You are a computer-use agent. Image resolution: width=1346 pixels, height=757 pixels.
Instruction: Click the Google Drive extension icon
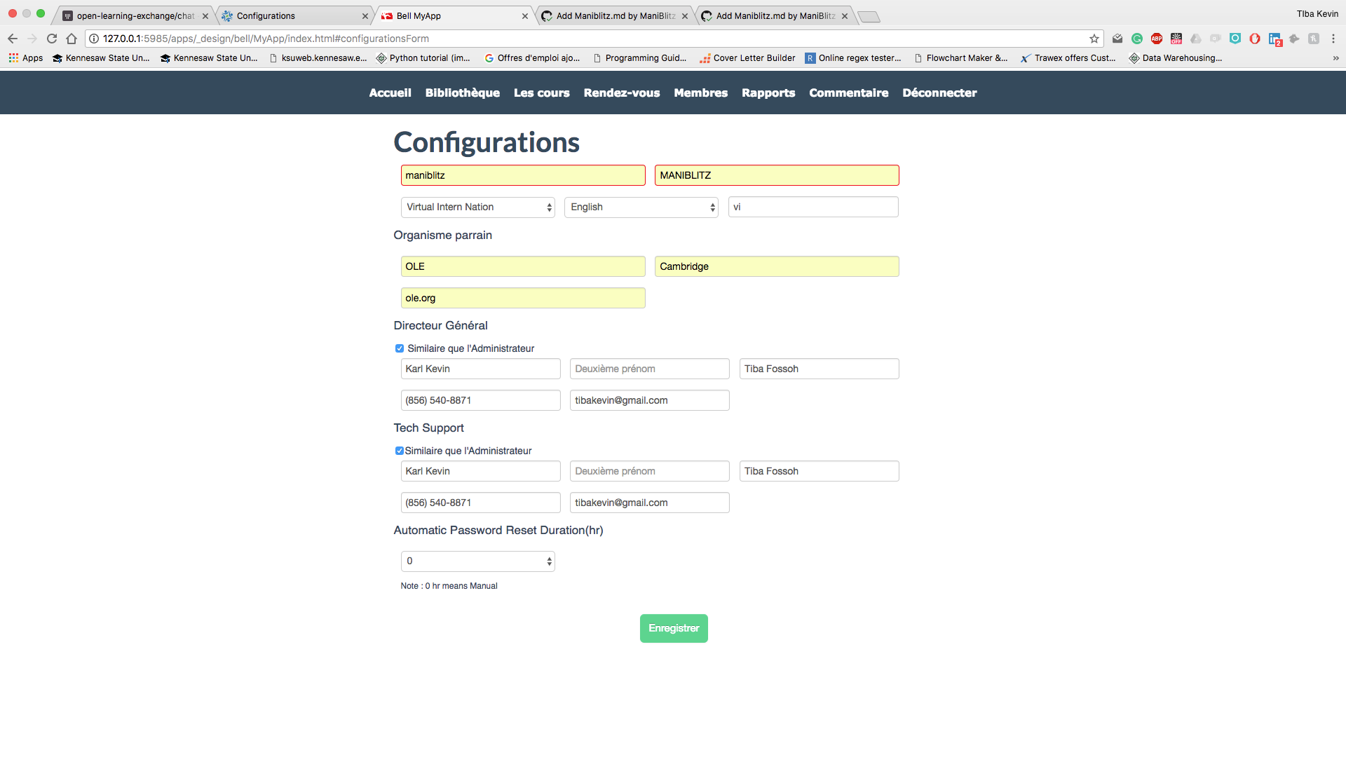1195,39
